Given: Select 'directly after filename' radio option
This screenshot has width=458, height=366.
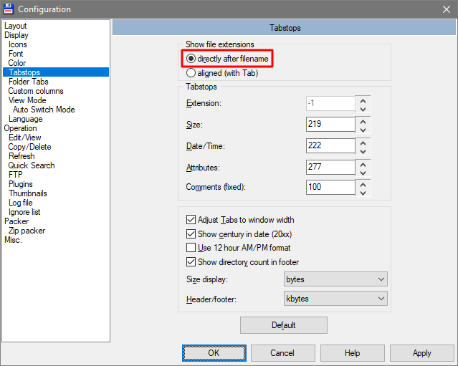Looking at the screenshot, I should (191, 59).
